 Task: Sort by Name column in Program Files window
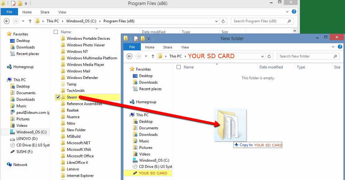[x=66, y=32]
